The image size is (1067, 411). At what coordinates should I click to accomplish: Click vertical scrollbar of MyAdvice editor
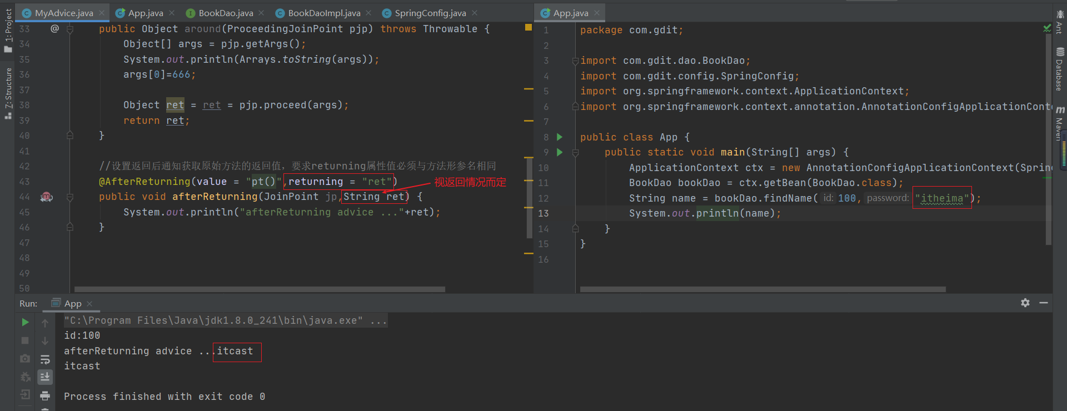point(529,197)
